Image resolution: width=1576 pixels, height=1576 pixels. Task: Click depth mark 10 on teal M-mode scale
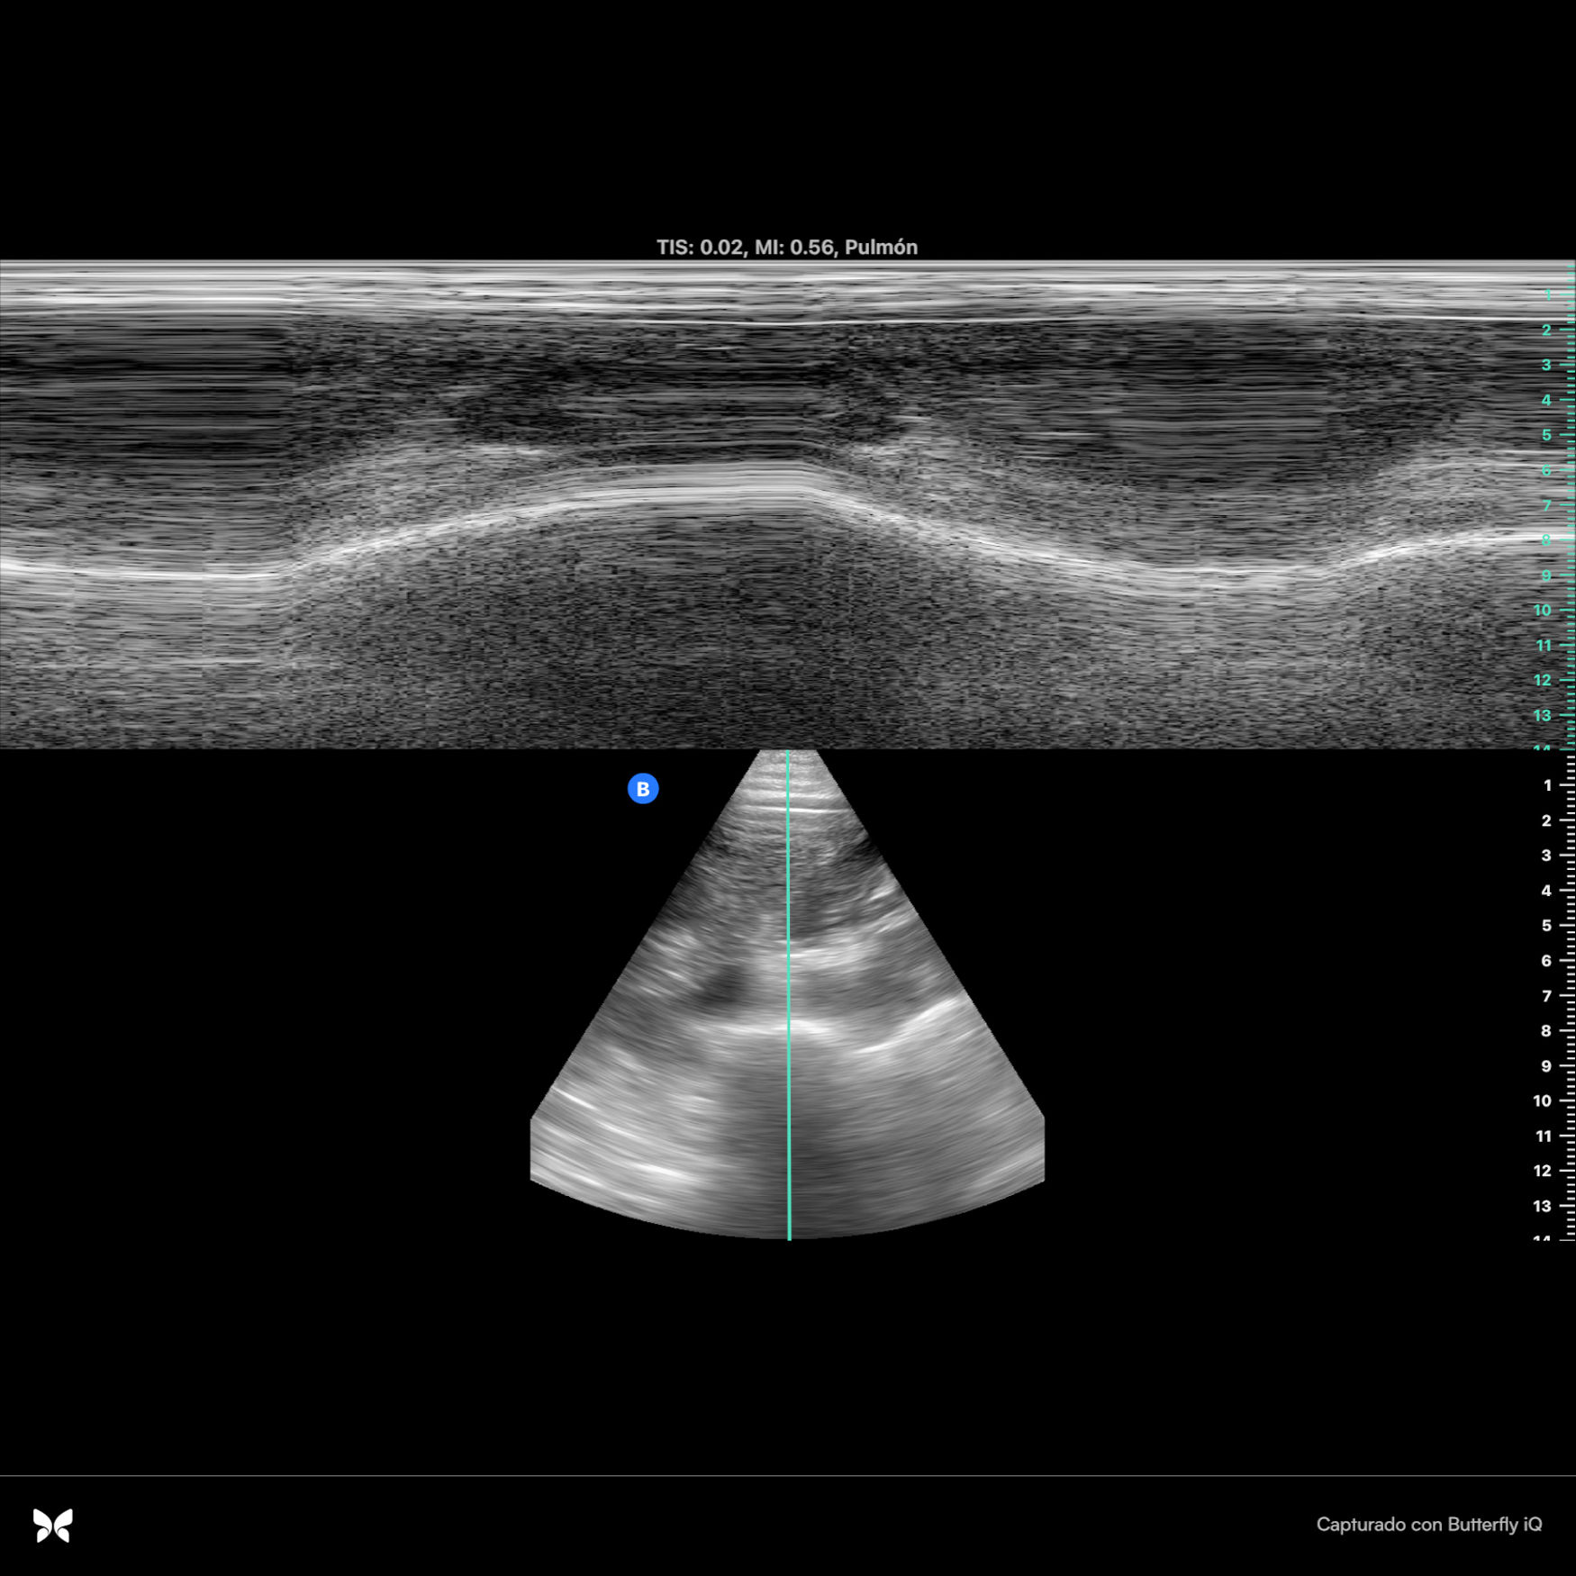tap(1542, 610)
